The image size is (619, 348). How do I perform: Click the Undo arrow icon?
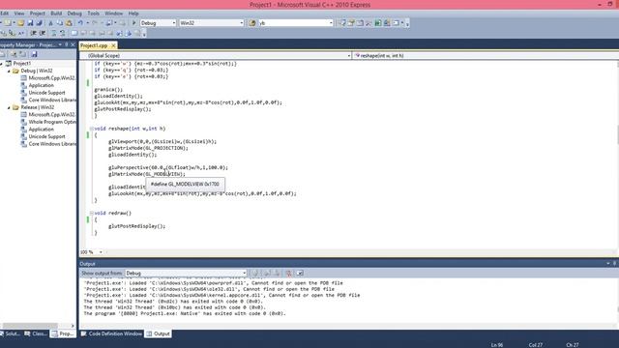80,23
